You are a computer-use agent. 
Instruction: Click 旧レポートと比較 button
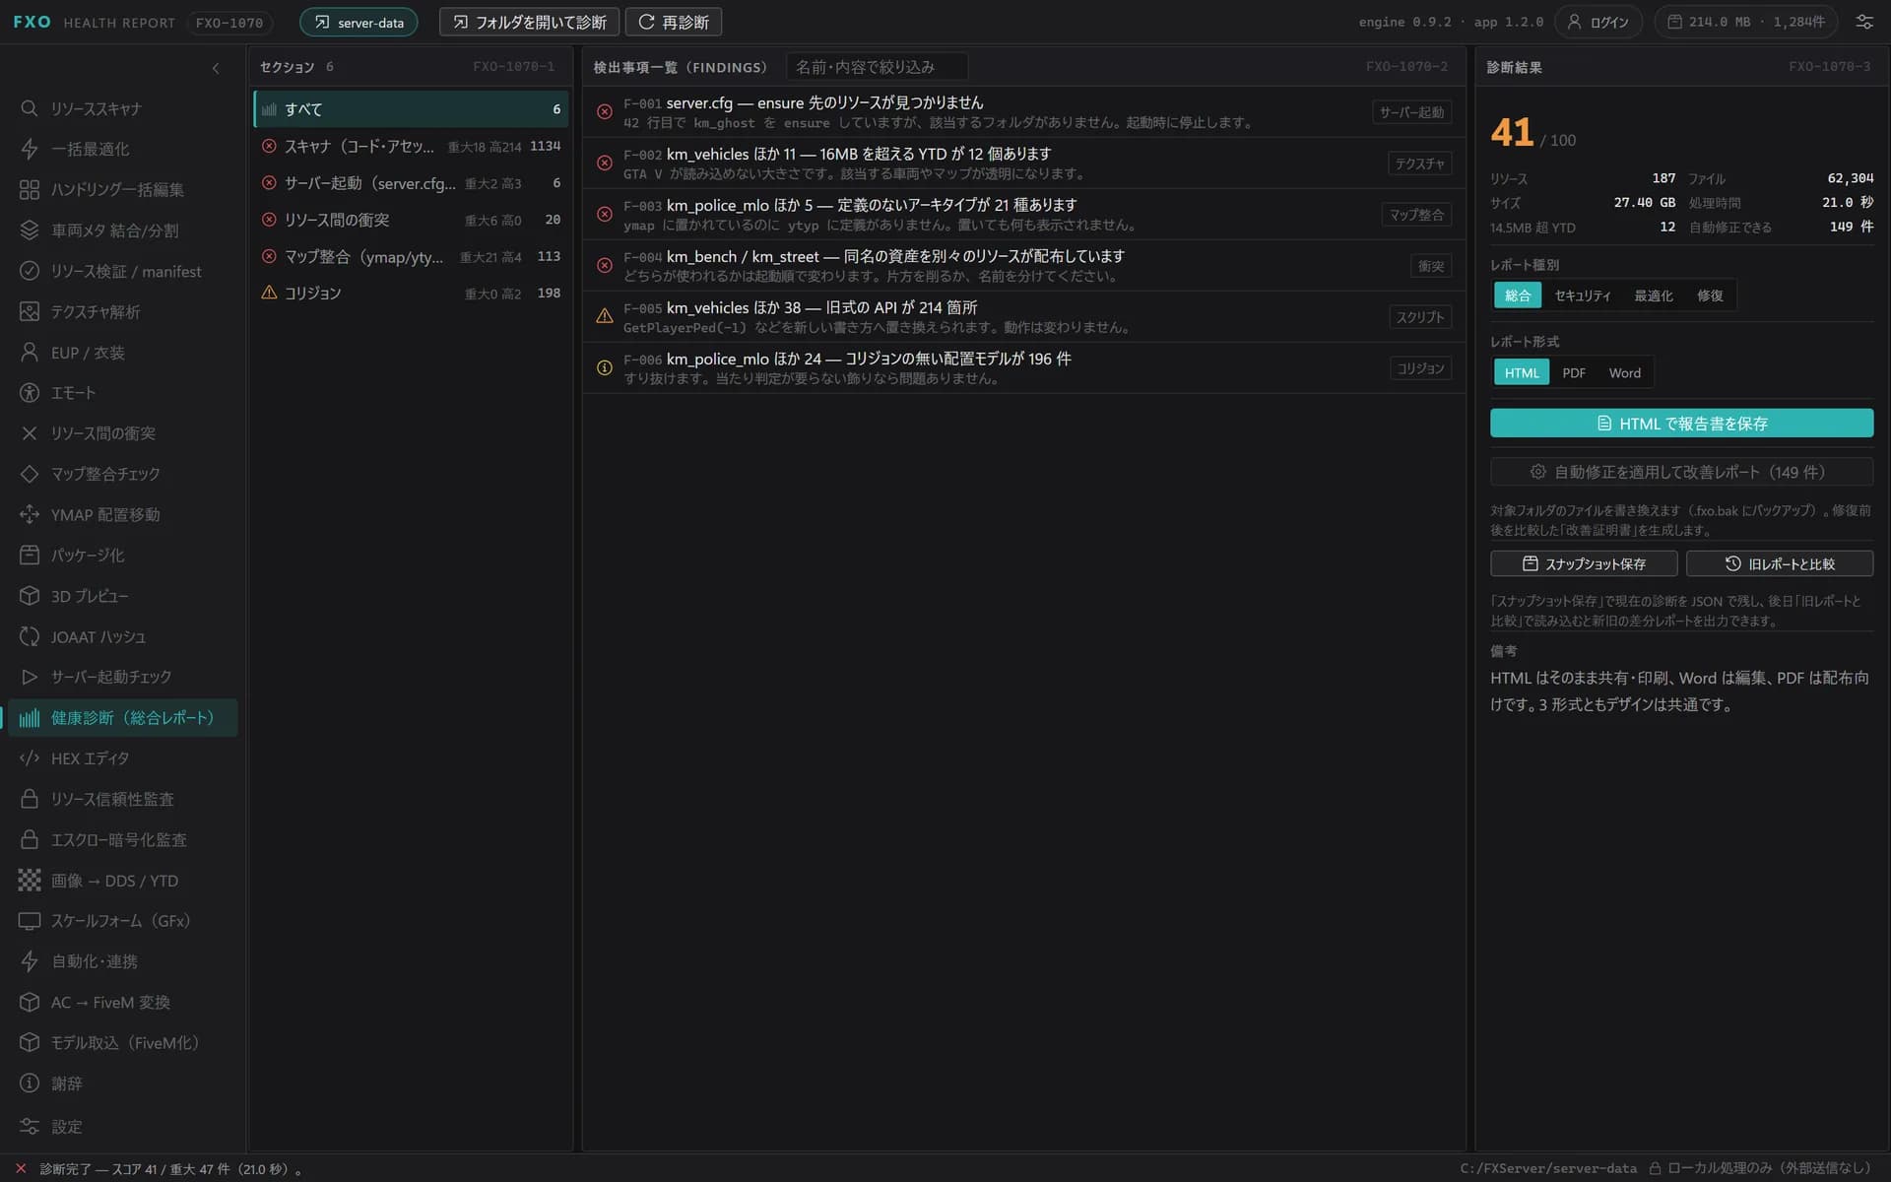[1780, 563]
